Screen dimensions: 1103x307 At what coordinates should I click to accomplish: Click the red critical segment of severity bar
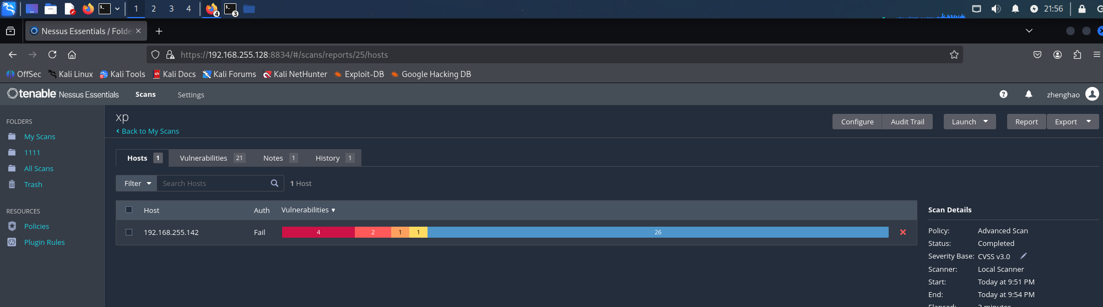pyautogui.click(x=318, y=232)
